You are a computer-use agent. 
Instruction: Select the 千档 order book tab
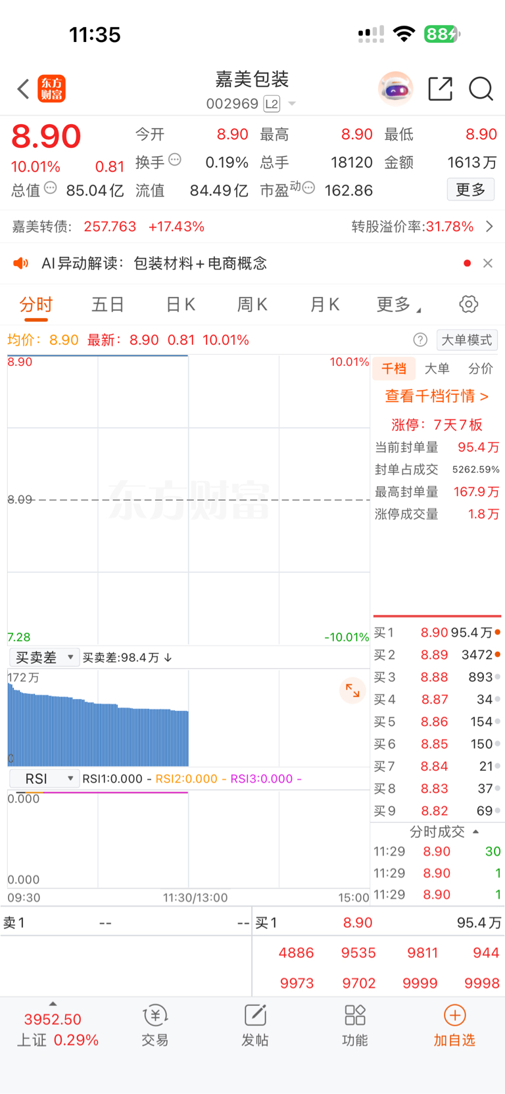point(394,369)
